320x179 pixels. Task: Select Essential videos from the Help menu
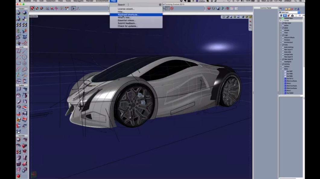[x=127, y=20]
